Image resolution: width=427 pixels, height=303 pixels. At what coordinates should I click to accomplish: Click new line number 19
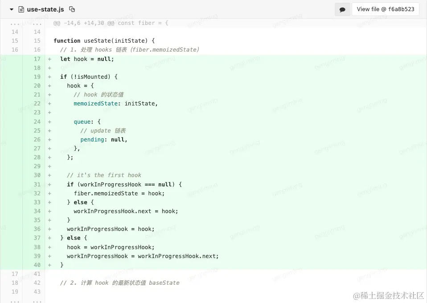(x=37, y=77)
